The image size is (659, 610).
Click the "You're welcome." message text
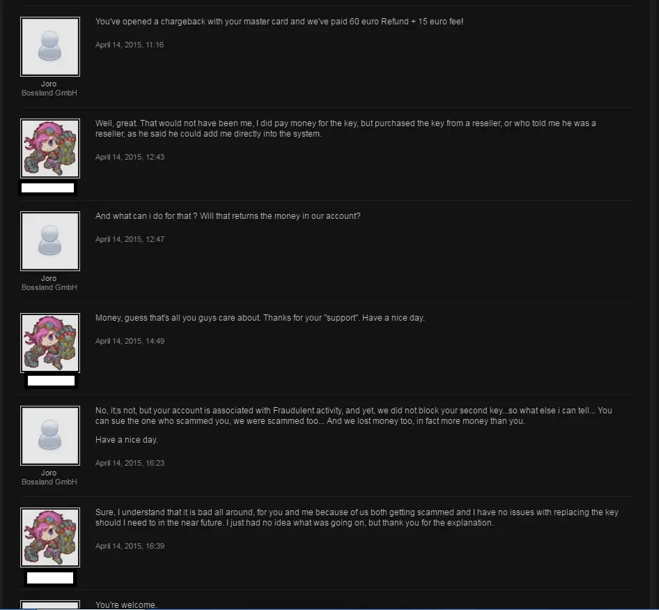(x=126, y=604)
